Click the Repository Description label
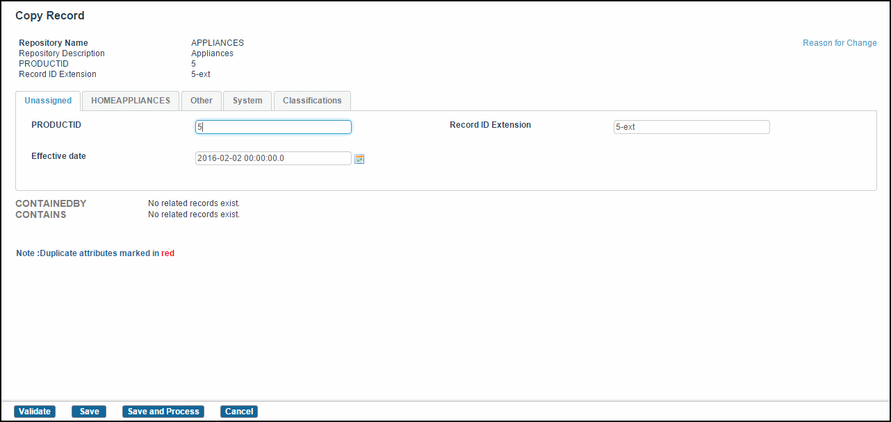Screen dimensions: 891x422 62,53
